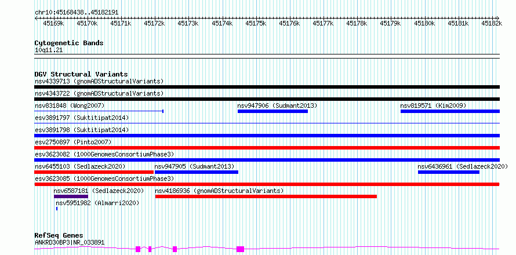This screenshot has height=255, width=516.
Task: Click the blue bar under esv3623082
Action: coord(267,160)
